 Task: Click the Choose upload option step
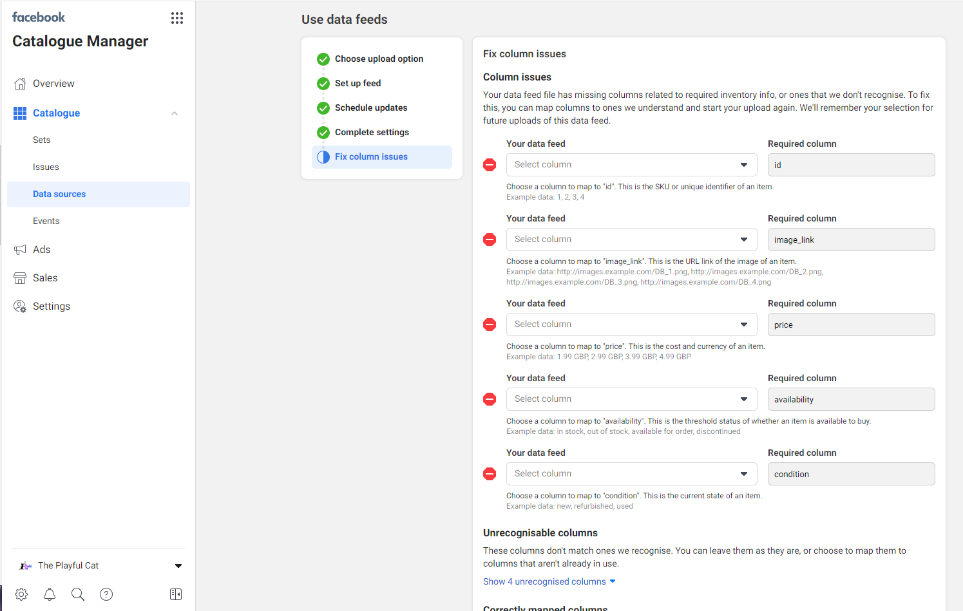pos(379,59)
